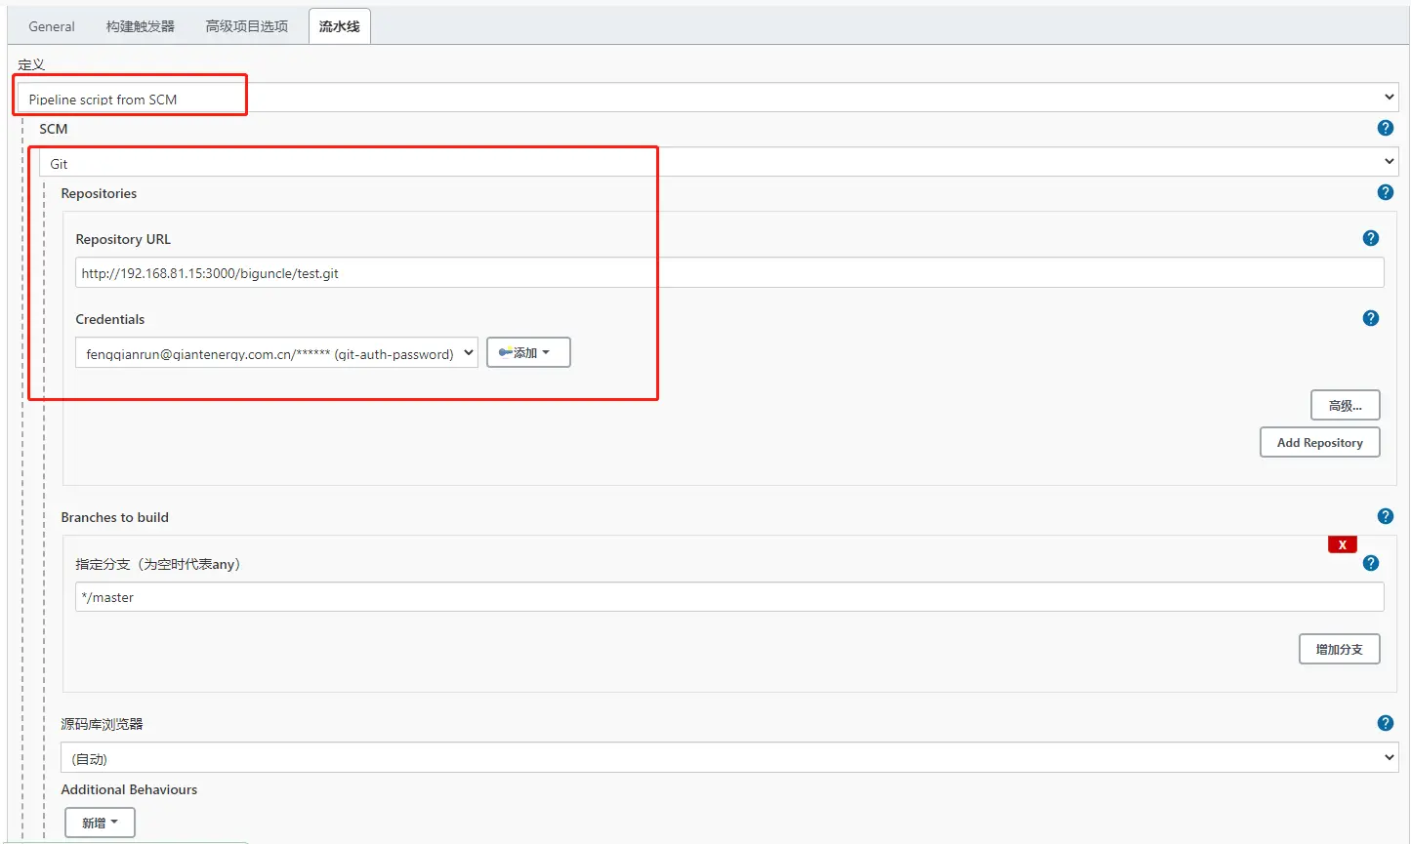Click the 增加分支 button
This screenshot has width=1411, height=844.
1339,649
